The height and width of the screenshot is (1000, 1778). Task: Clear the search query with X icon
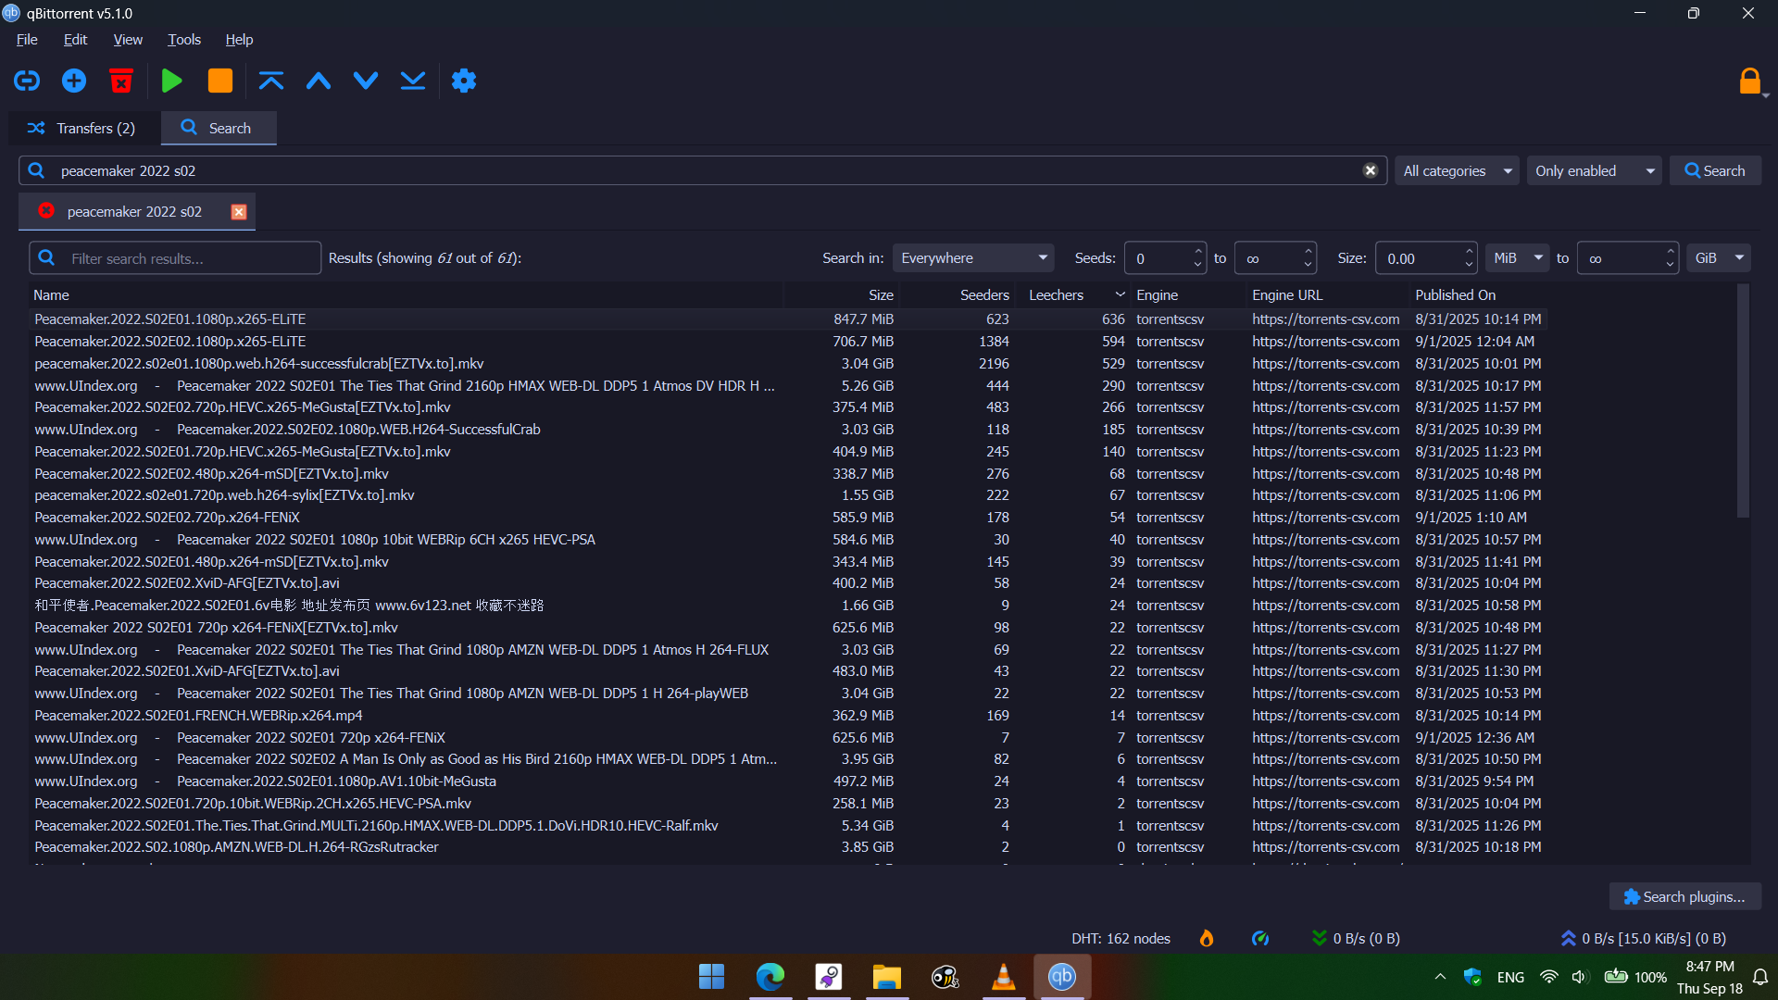1370,170
